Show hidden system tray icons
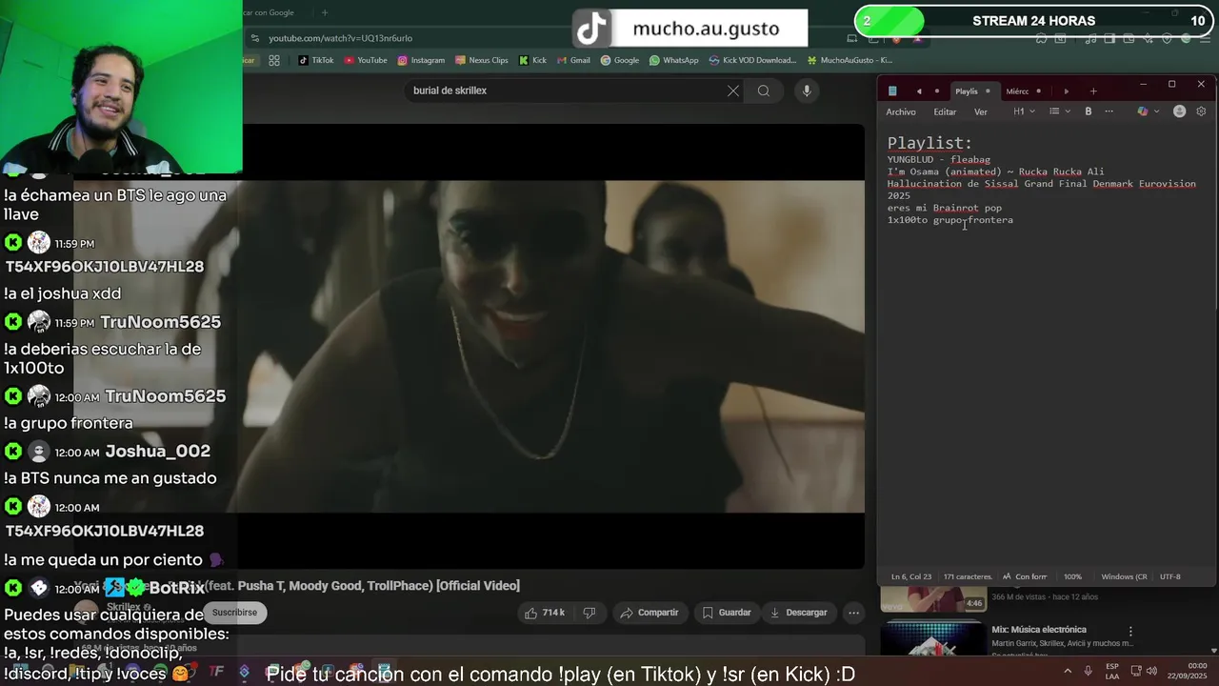The width and height of the screenshot is (1219, 686). coord(1067,672)
